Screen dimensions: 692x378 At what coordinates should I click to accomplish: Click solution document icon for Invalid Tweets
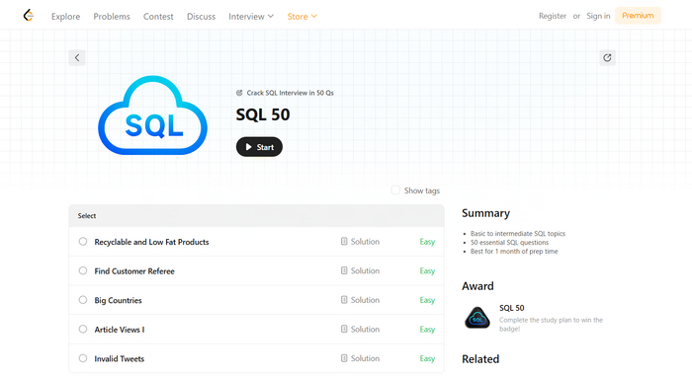[344, 358]
